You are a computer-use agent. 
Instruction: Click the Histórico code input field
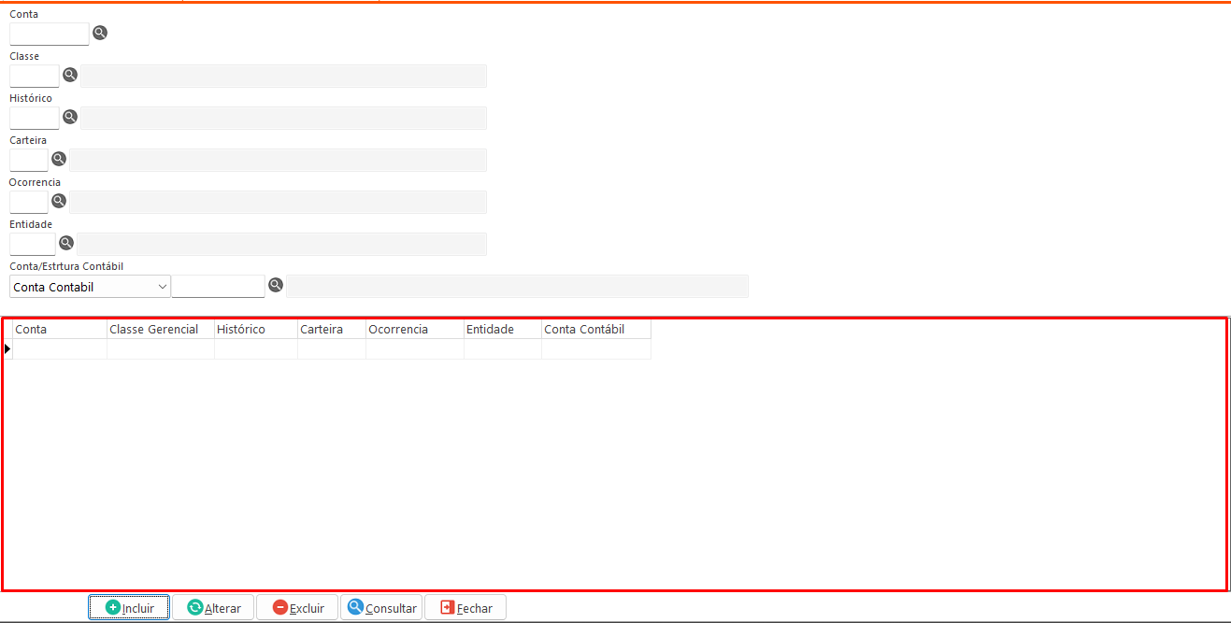(x=34, y=119)
